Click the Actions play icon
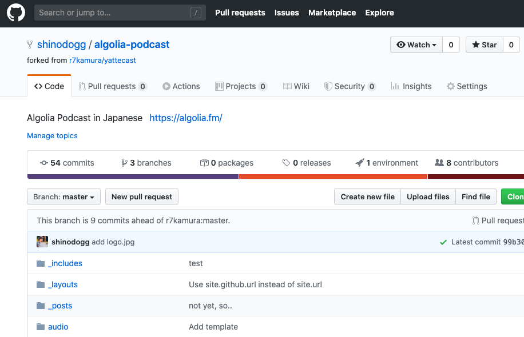 pyautogui.click(x=166, y=86)
